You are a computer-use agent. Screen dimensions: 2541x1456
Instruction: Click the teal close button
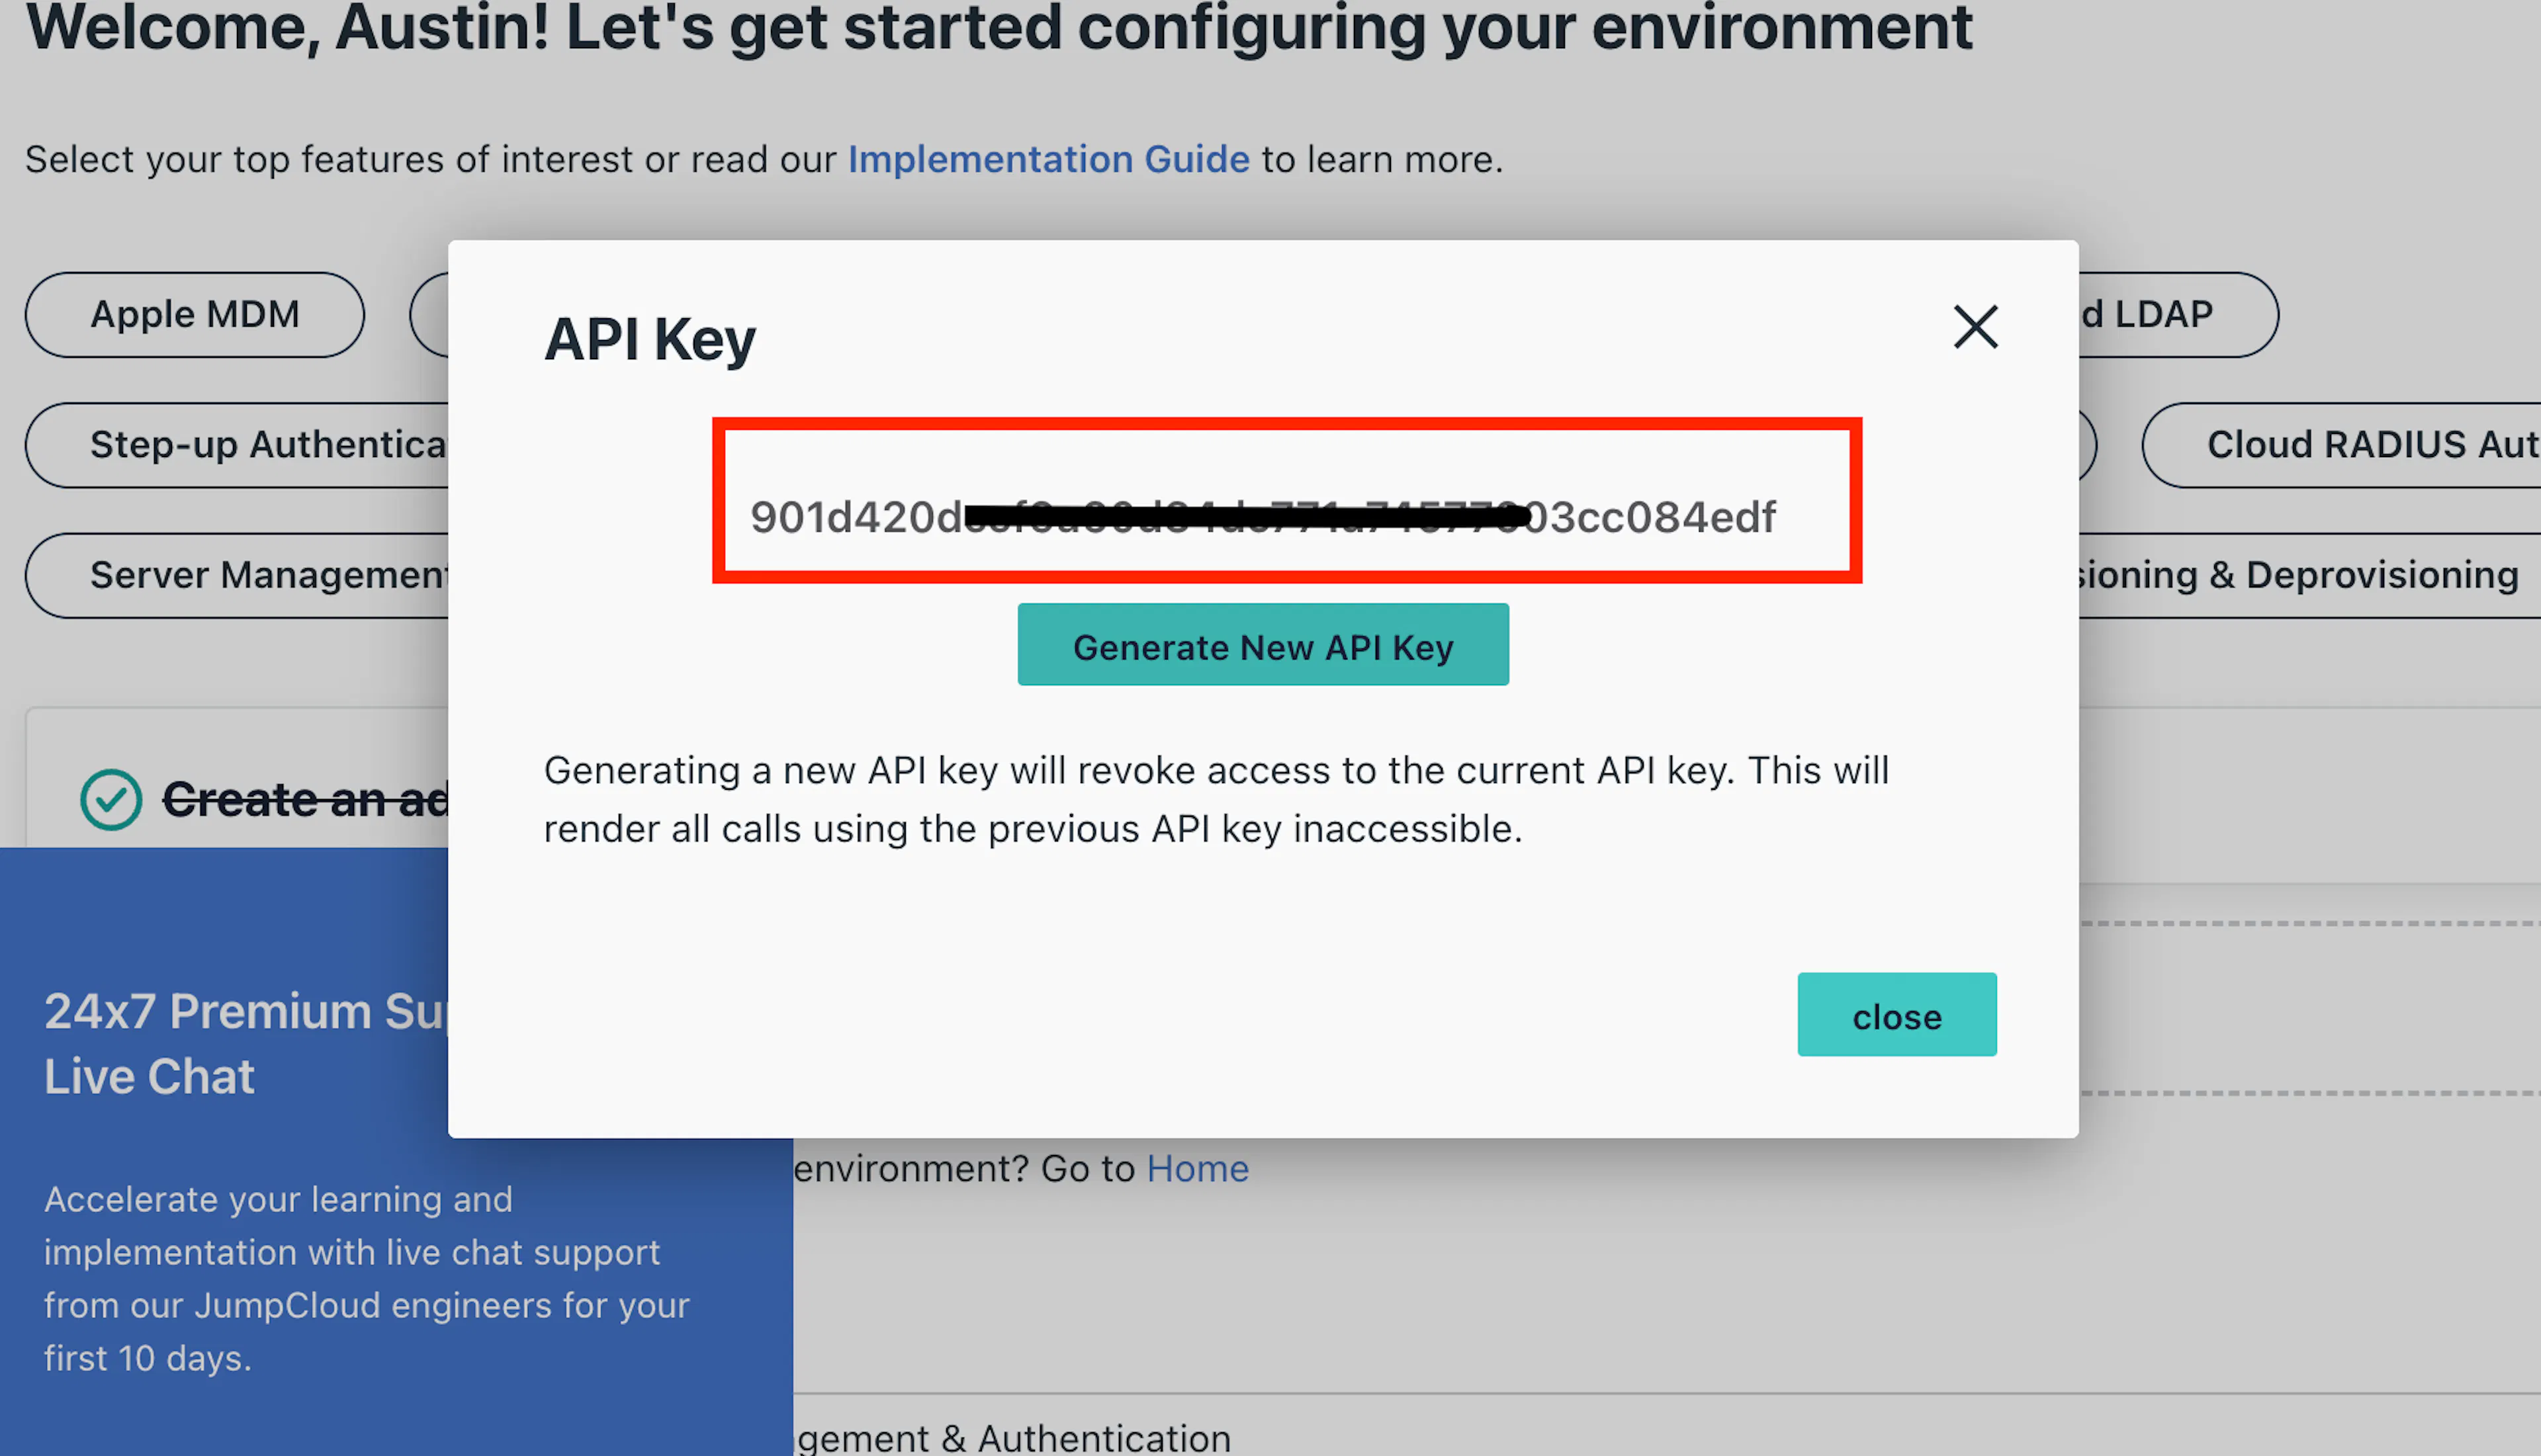coord(1897,1014)
